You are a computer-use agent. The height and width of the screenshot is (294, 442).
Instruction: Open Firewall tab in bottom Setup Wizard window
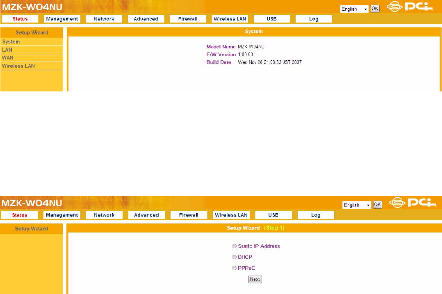189,215
